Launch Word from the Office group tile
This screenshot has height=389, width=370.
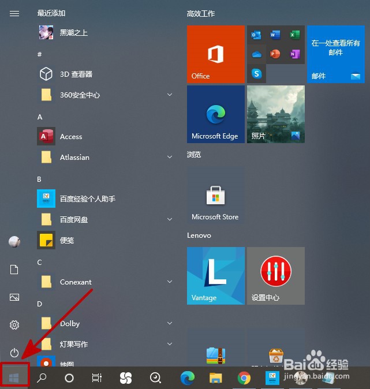click(275, 35)
